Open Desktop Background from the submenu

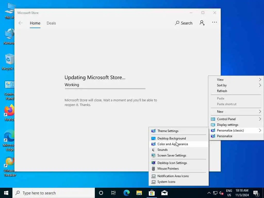point(179,138)
